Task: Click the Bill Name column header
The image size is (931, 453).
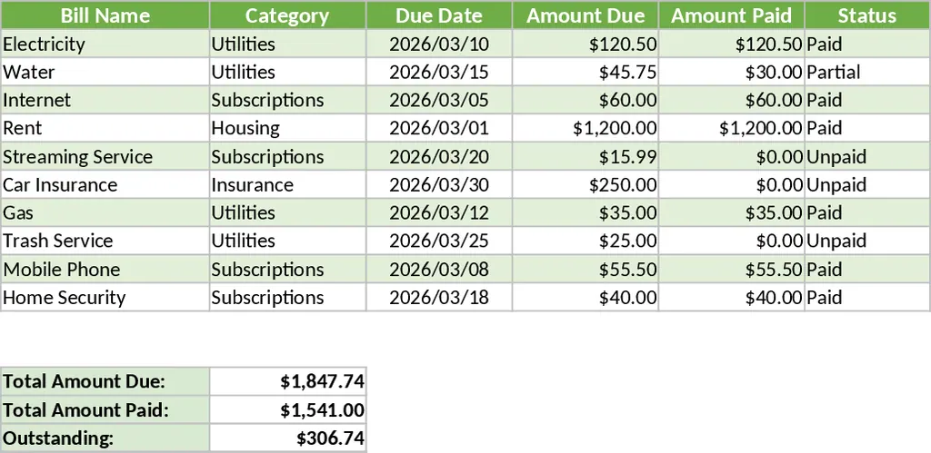Action: point(105,15)
